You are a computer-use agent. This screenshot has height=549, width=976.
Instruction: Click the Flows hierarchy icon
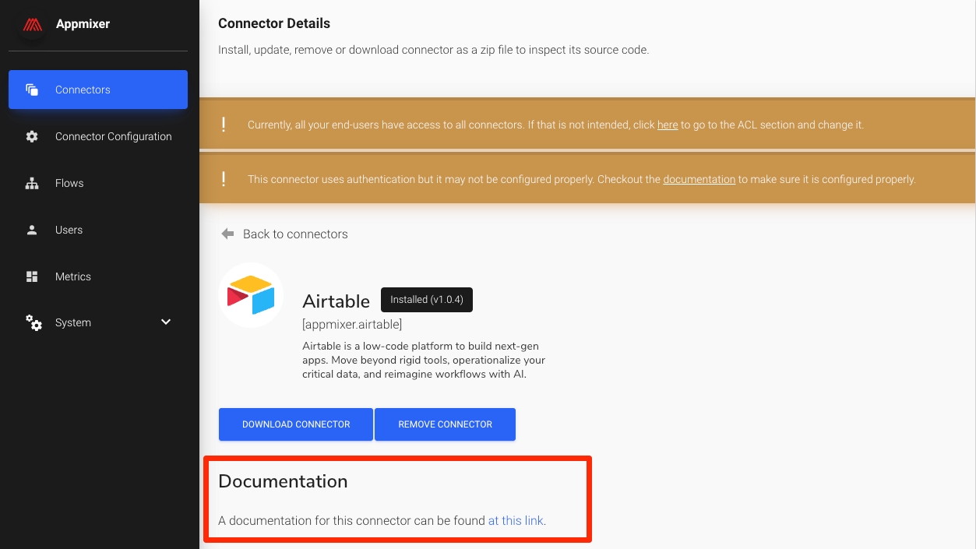point(32,183)
